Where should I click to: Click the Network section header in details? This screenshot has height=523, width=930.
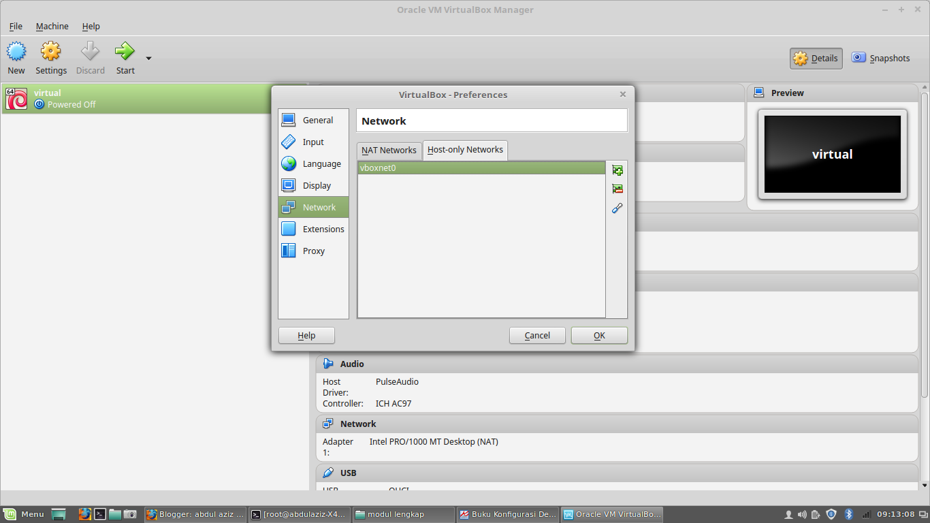pyautogui.click(x=617, y=424)
